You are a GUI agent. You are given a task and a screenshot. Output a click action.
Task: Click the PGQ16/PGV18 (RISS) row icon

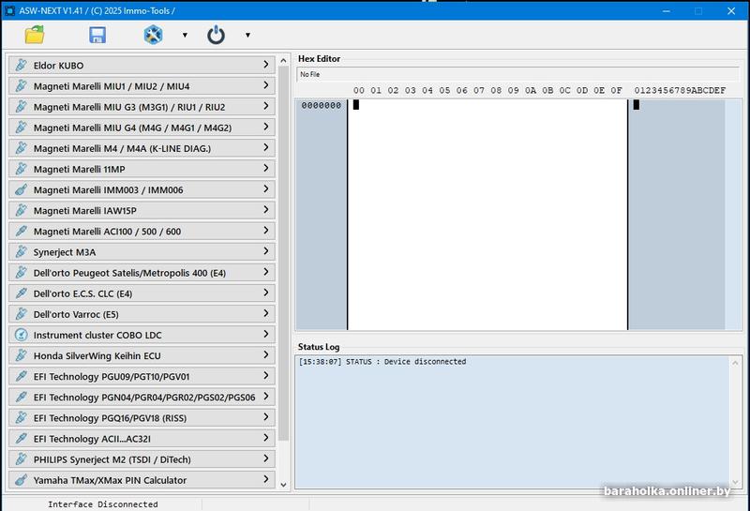(x=21, y=417)
